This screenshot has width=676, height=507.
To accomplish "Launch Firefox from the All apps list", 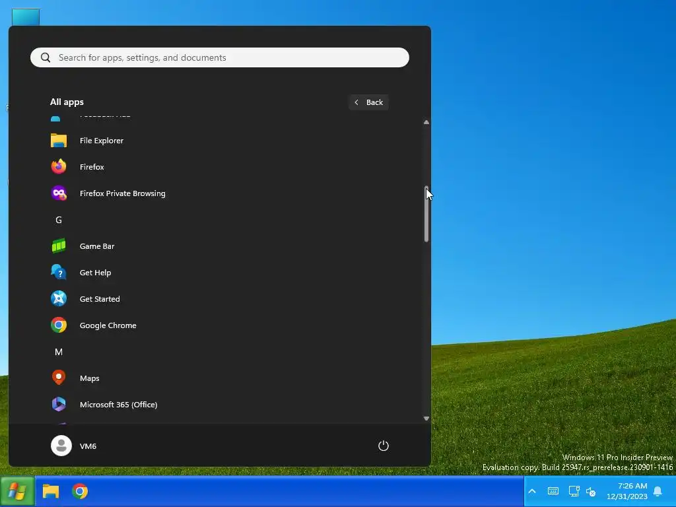I will click(219, 167).
